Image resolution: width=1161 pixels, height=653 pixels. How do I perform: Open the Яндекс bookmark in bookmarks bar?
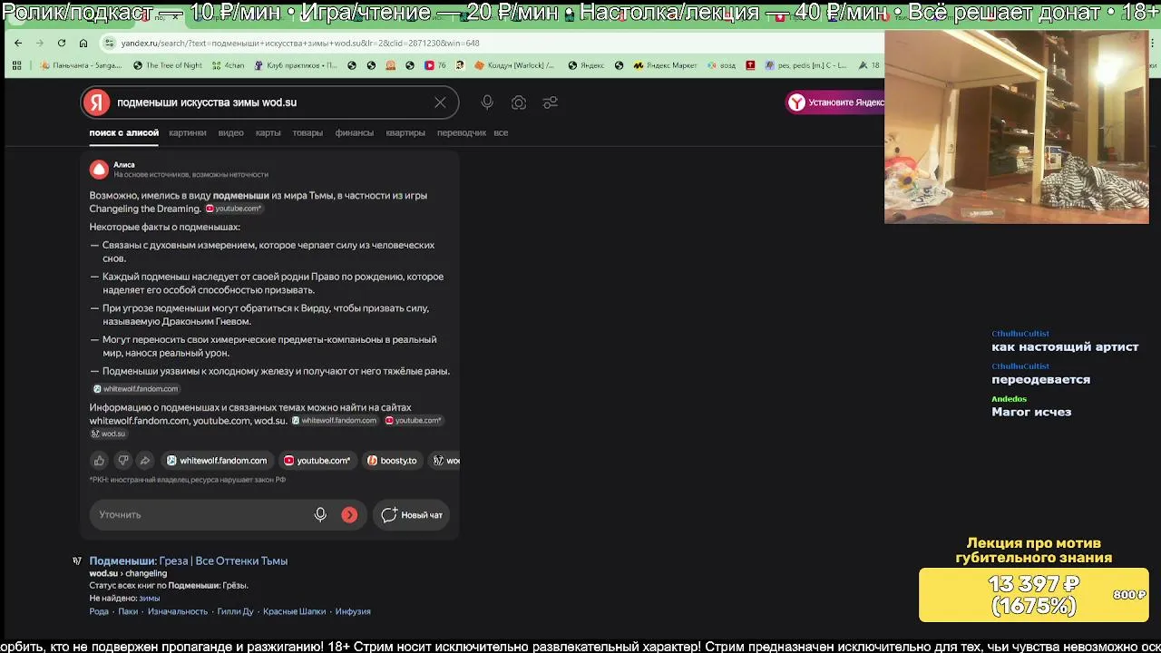[x=586, y=65]
